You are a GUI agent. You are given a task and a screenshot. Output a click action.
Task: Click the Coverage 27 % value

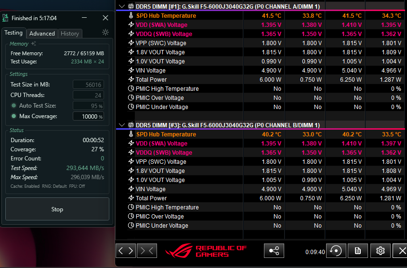[x=98, y=149]
